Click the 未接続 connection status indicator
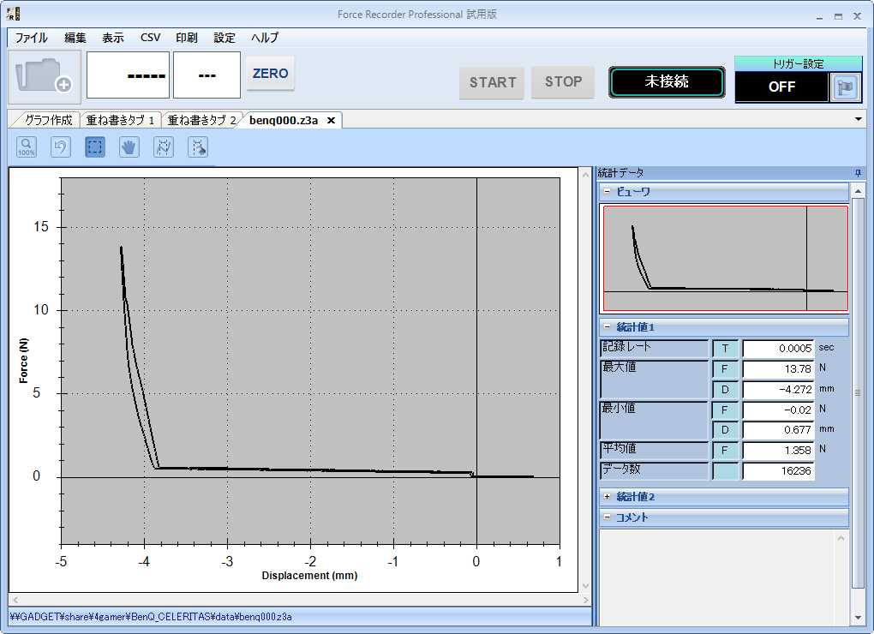The height and width of the screenshot is (634, 874). tap(667, 82)
